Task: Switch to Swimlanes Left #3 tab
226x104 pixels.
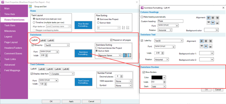Action: coord(51,40)
